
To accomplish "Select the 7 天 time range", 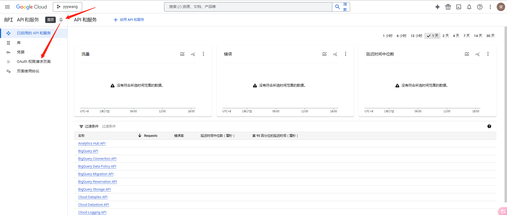I will pos(467,36).
